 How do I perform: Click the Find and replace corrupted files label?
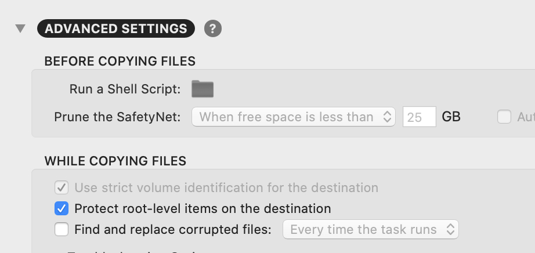[173, 229]
